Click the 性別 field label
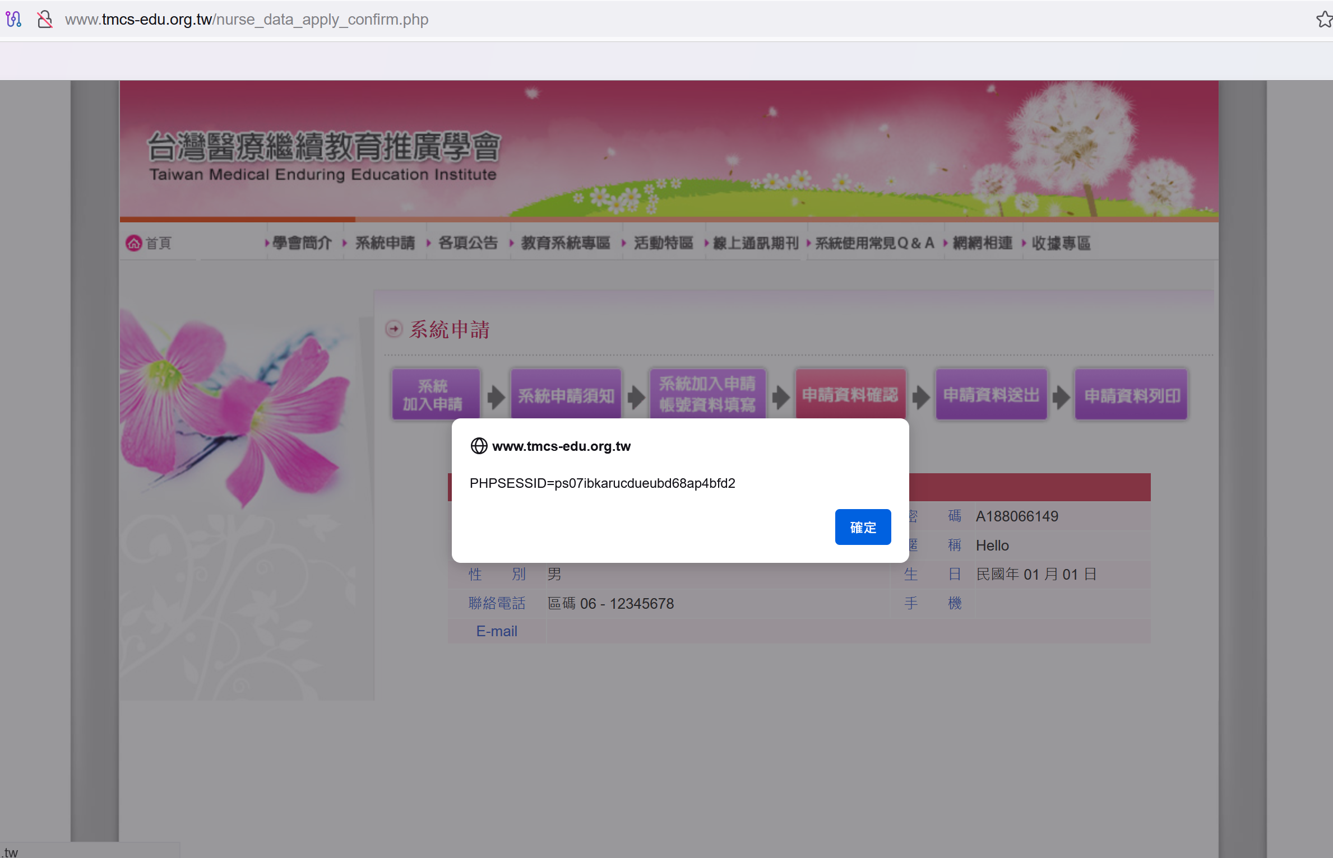 tap(497, 574)
